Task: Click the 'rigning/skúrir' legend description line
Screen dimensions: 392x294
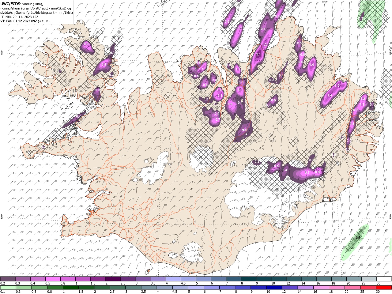Action: point(36,8)
